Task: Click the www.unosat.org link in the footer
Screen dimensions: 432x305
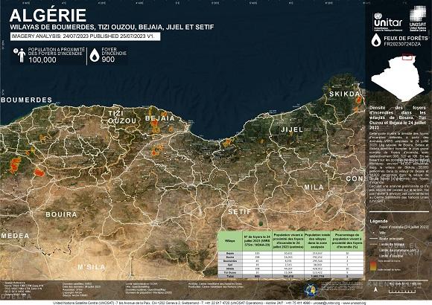Action: coord(354,303)
